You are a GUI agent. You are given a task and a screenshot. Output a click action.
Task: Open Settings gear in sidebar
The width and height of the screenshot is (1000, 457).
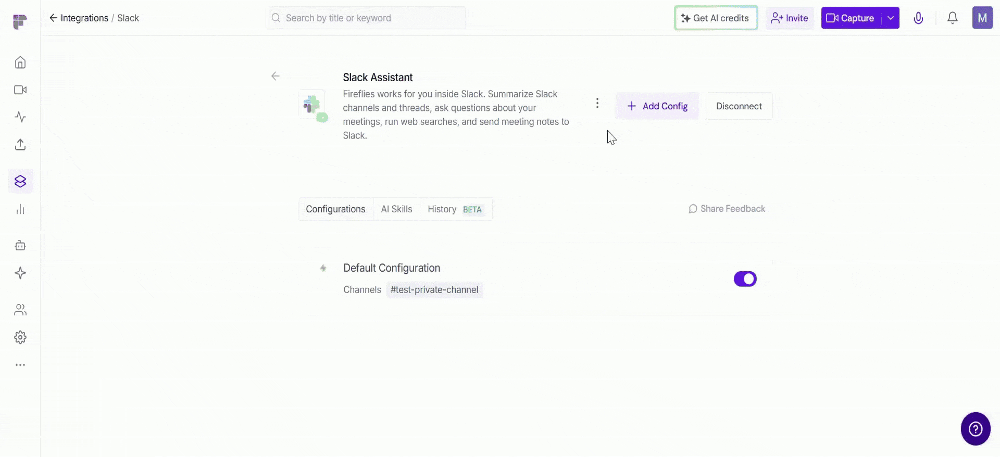click(x=20, y=337)
